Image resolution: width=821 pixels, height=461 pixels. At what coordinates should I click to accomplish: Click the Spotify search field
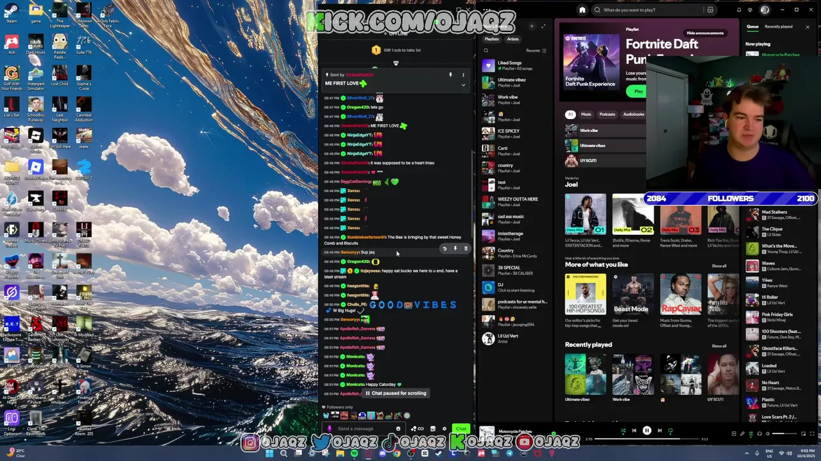click(648, 10)
